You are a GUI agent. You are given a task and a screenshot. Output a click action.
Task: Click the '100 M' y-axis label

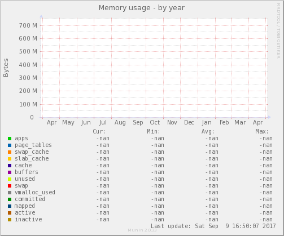click(28, 104)
